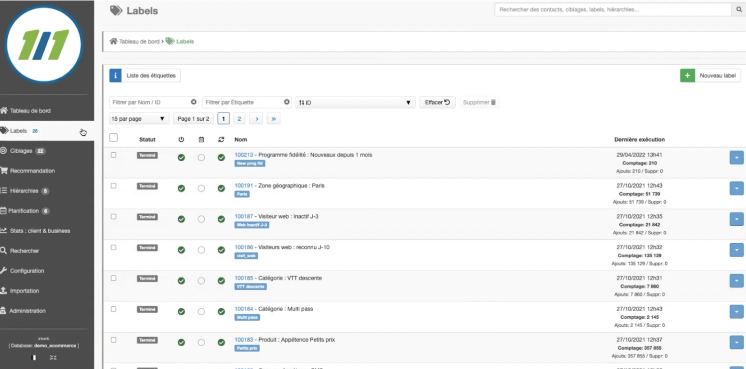Open the action dropdown for label 100184
The height and width of the screenshot is (369, 746).
[737, 312]
